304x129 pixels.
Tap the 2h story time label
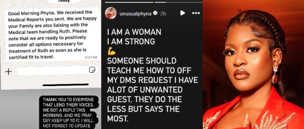pos(163,14)
